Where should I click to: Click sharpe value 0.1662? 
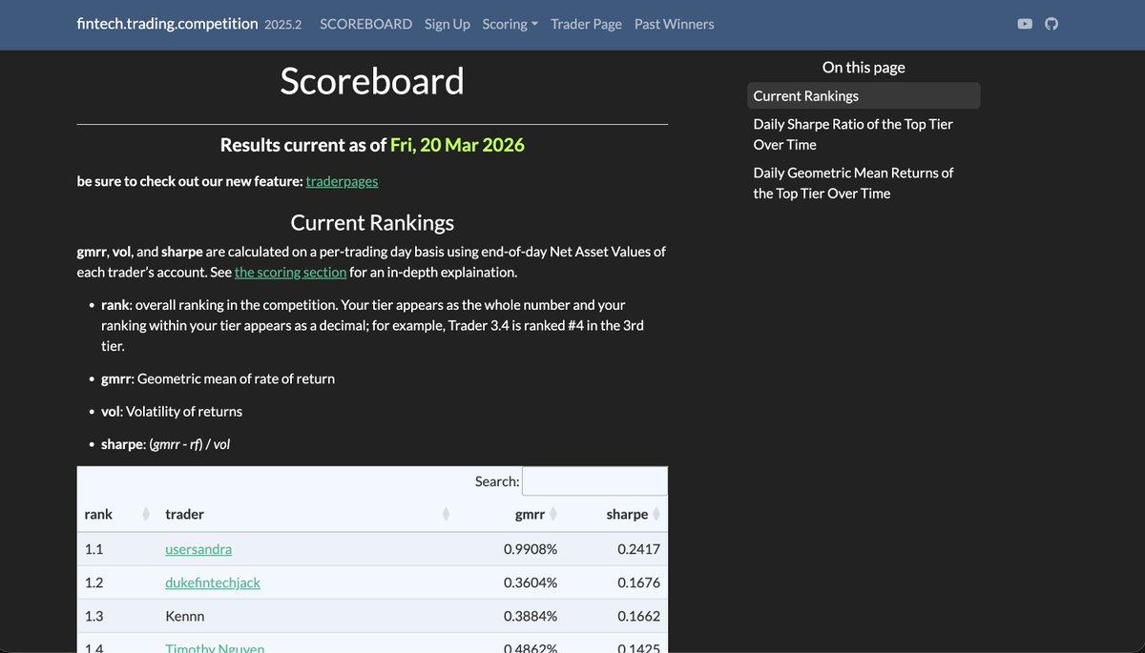638,616
